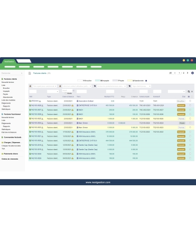Open the contact user filter dropdown
This screenshot has width=196, height=243.
(x=77, y=86)
